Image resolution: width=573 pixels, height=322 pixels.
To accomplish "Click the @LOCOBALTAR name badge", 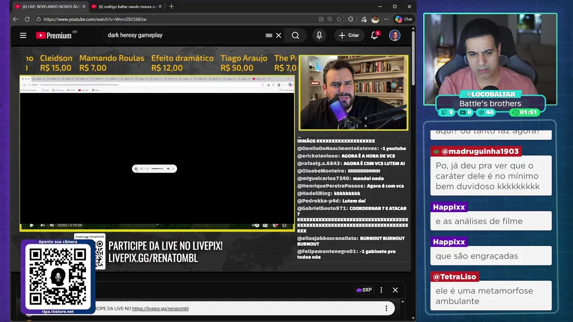I will [x=491, y=94].
